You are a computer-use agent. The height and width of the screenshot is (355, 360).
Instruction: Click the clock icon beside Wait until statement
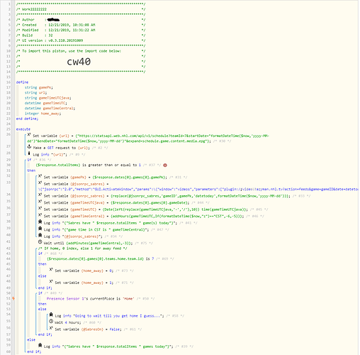pos(40,242)
